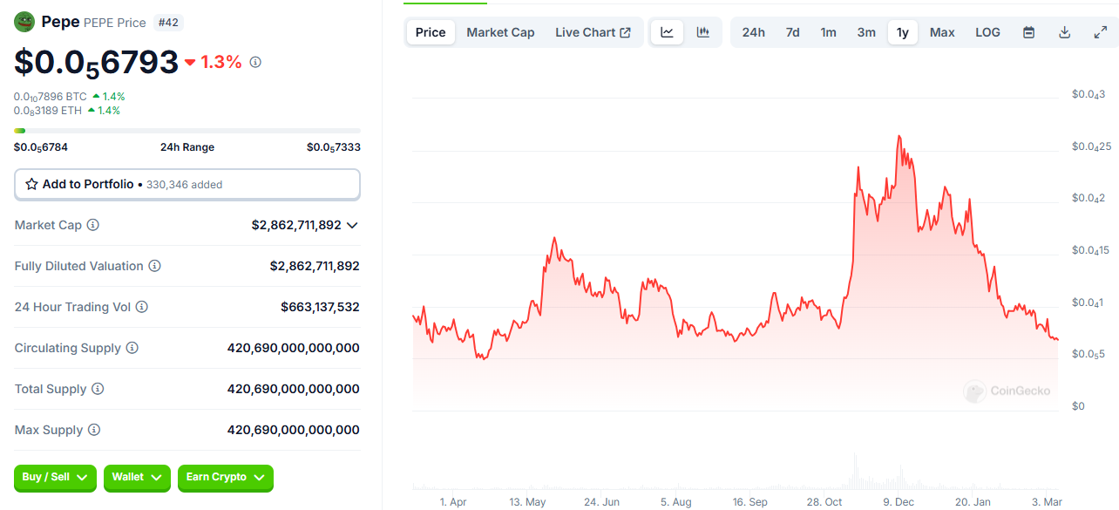
Task: Open Live Chart in new window
Action: [593, 32]
